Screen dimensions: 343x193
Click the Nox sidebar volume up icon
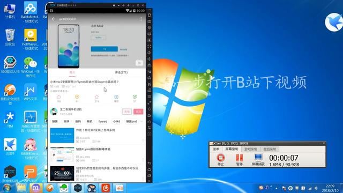coord(150,53)
